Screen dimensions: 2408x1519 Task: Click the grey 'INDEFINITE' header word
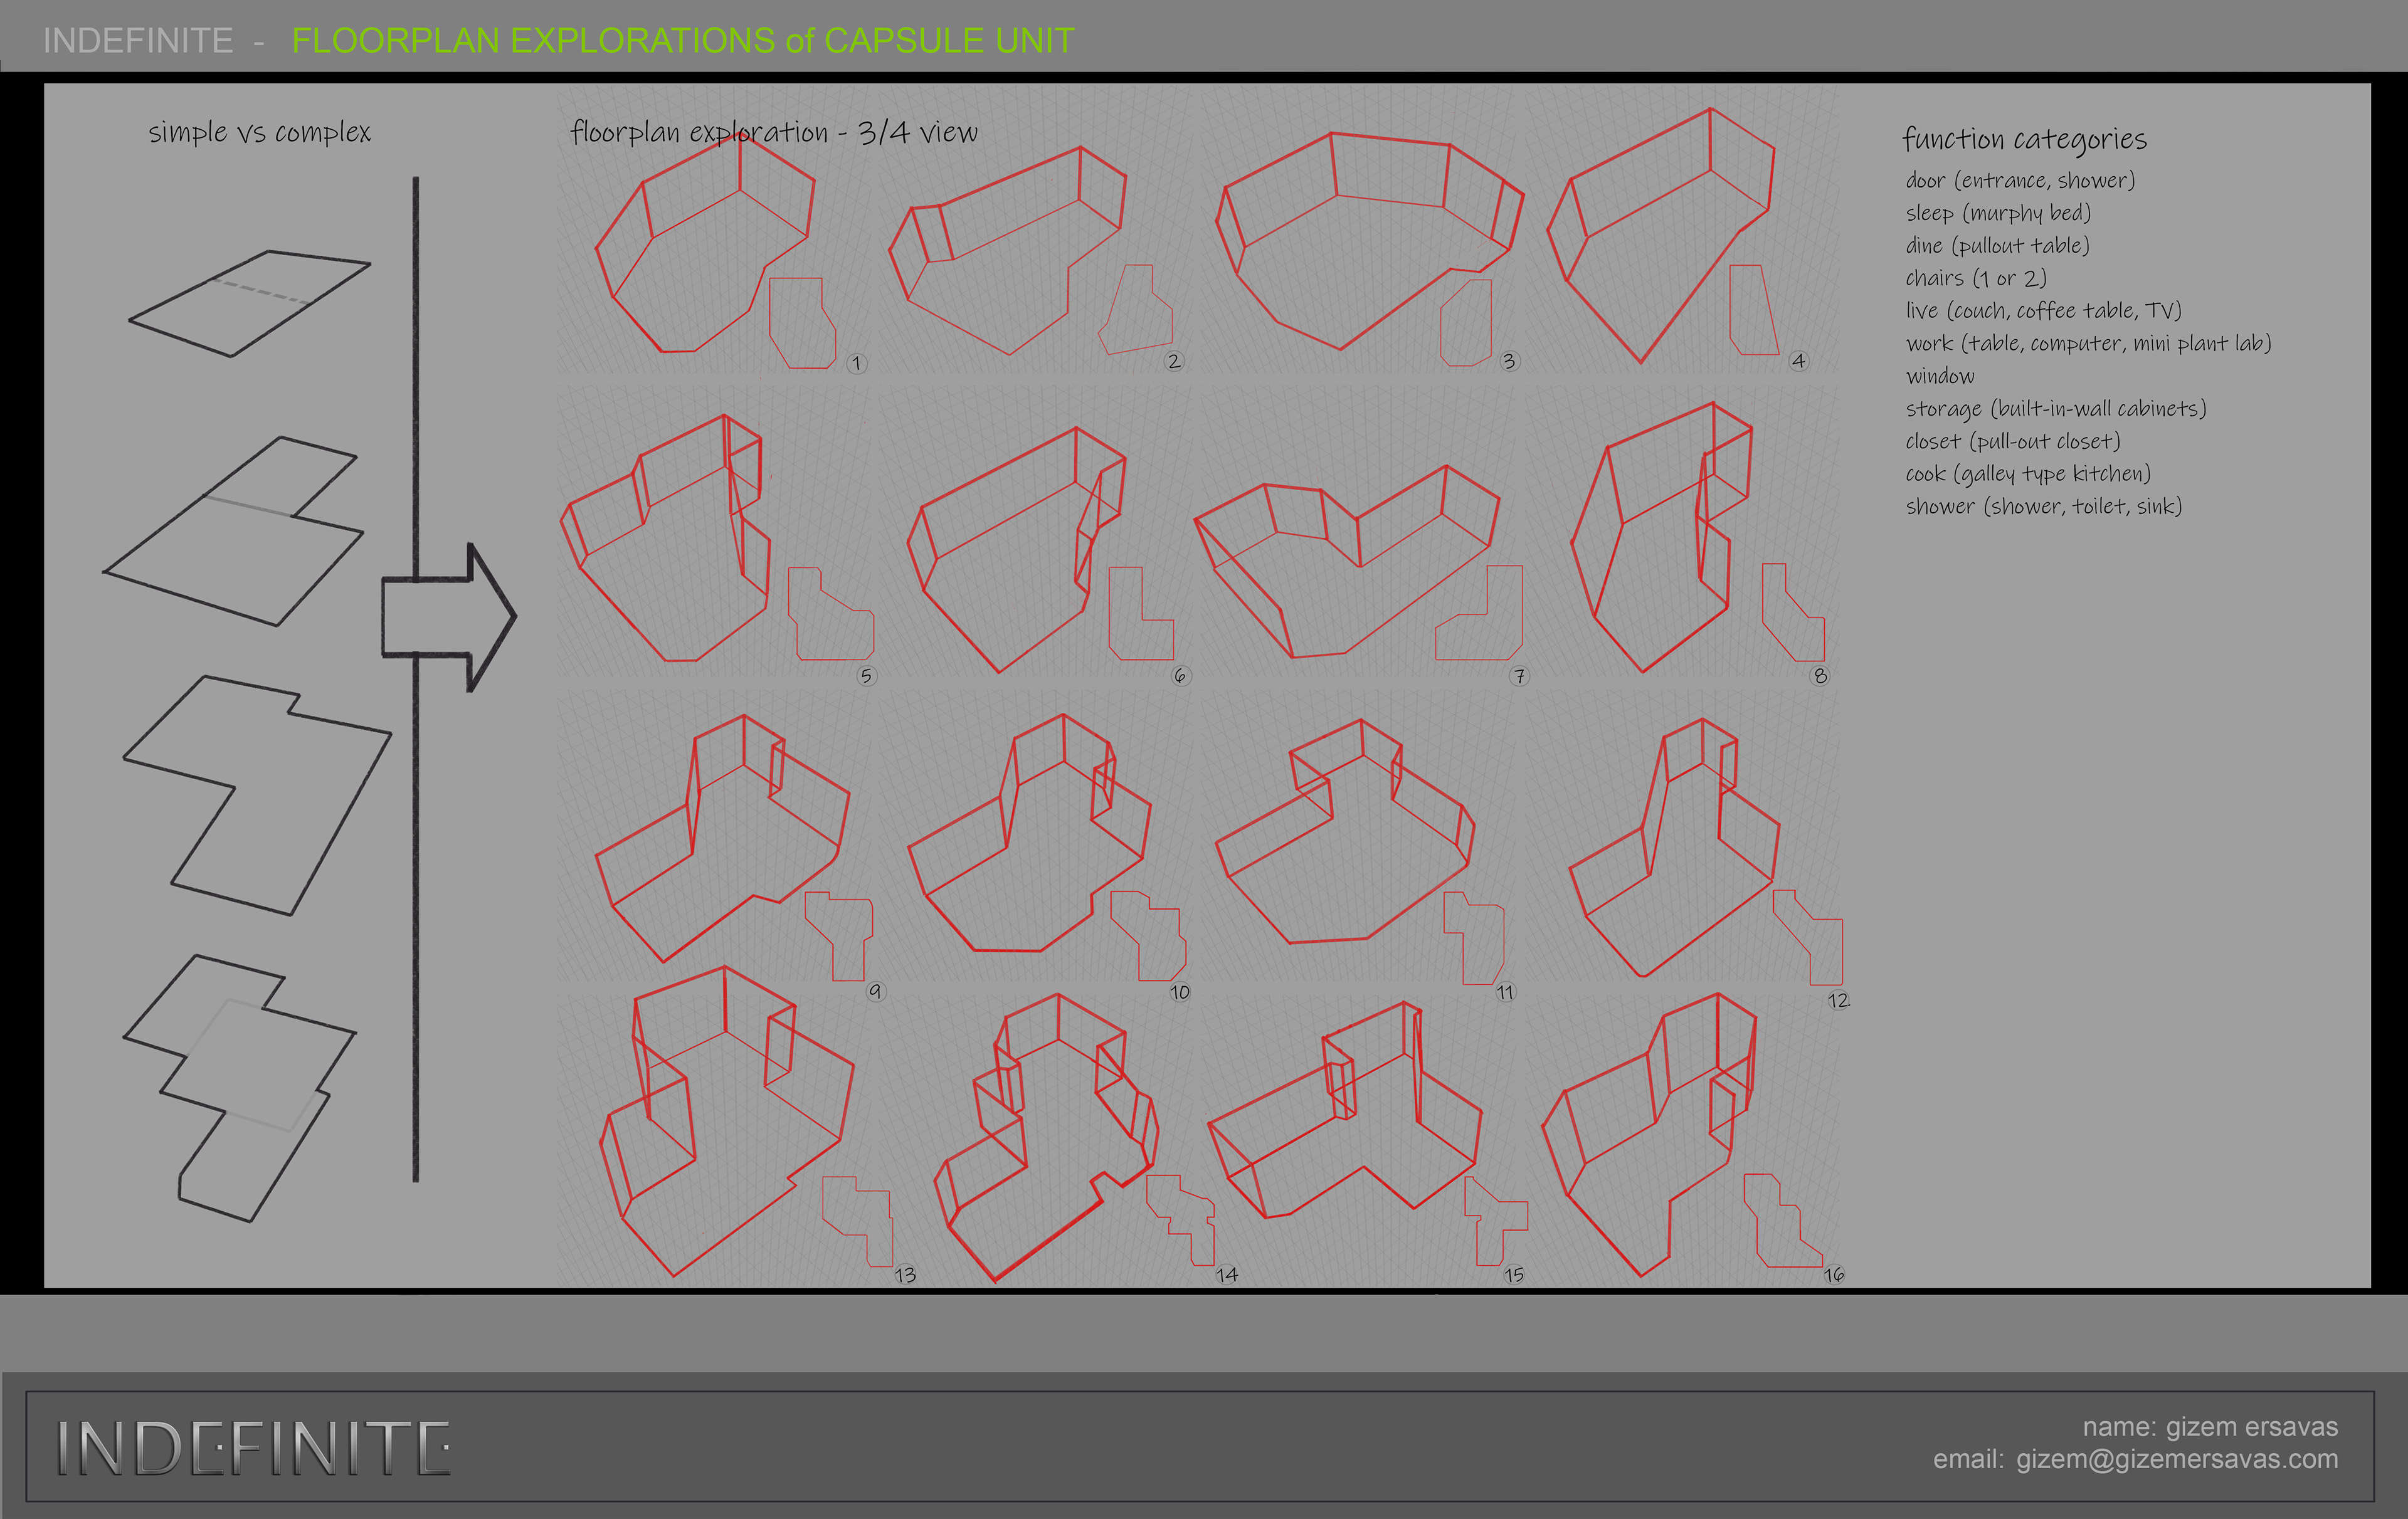click(x=138, y=41)
